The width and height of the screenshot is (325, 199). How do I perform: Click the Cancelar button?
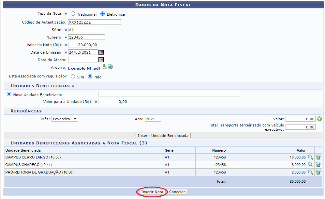[x=177, y=192]
